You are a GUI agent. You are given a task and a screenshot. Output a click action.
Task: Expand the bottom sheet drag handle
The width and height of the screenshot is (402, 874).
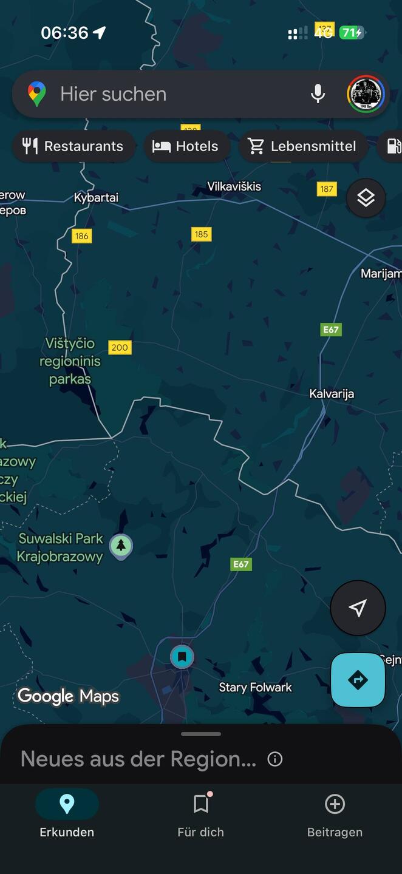click(201, 734)
